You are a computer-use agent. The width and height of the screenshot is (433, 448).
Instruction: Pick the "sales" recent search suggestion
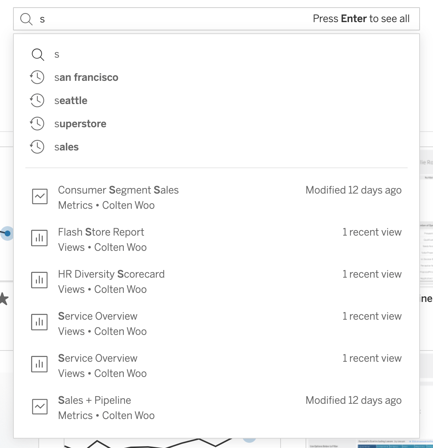click(67, 147)
